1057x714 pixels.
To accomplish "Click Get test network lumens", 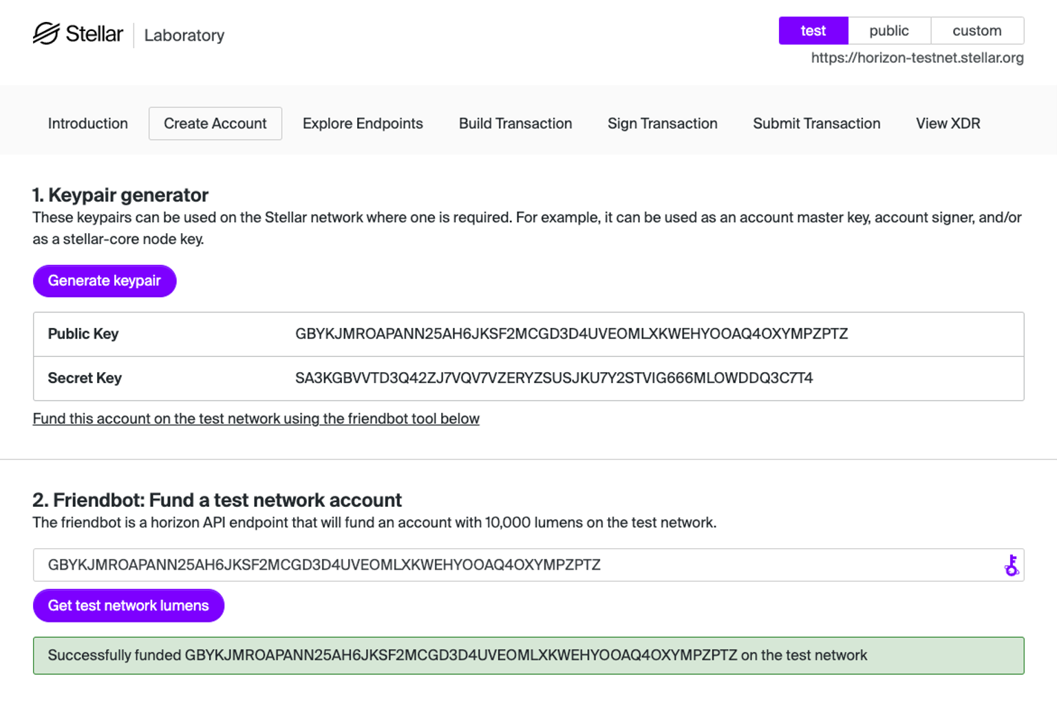I will (x=128, y=605).
